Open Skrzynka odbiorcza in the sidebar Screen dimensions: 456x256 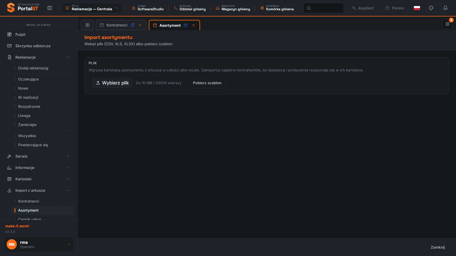click(x=38, y=46)
